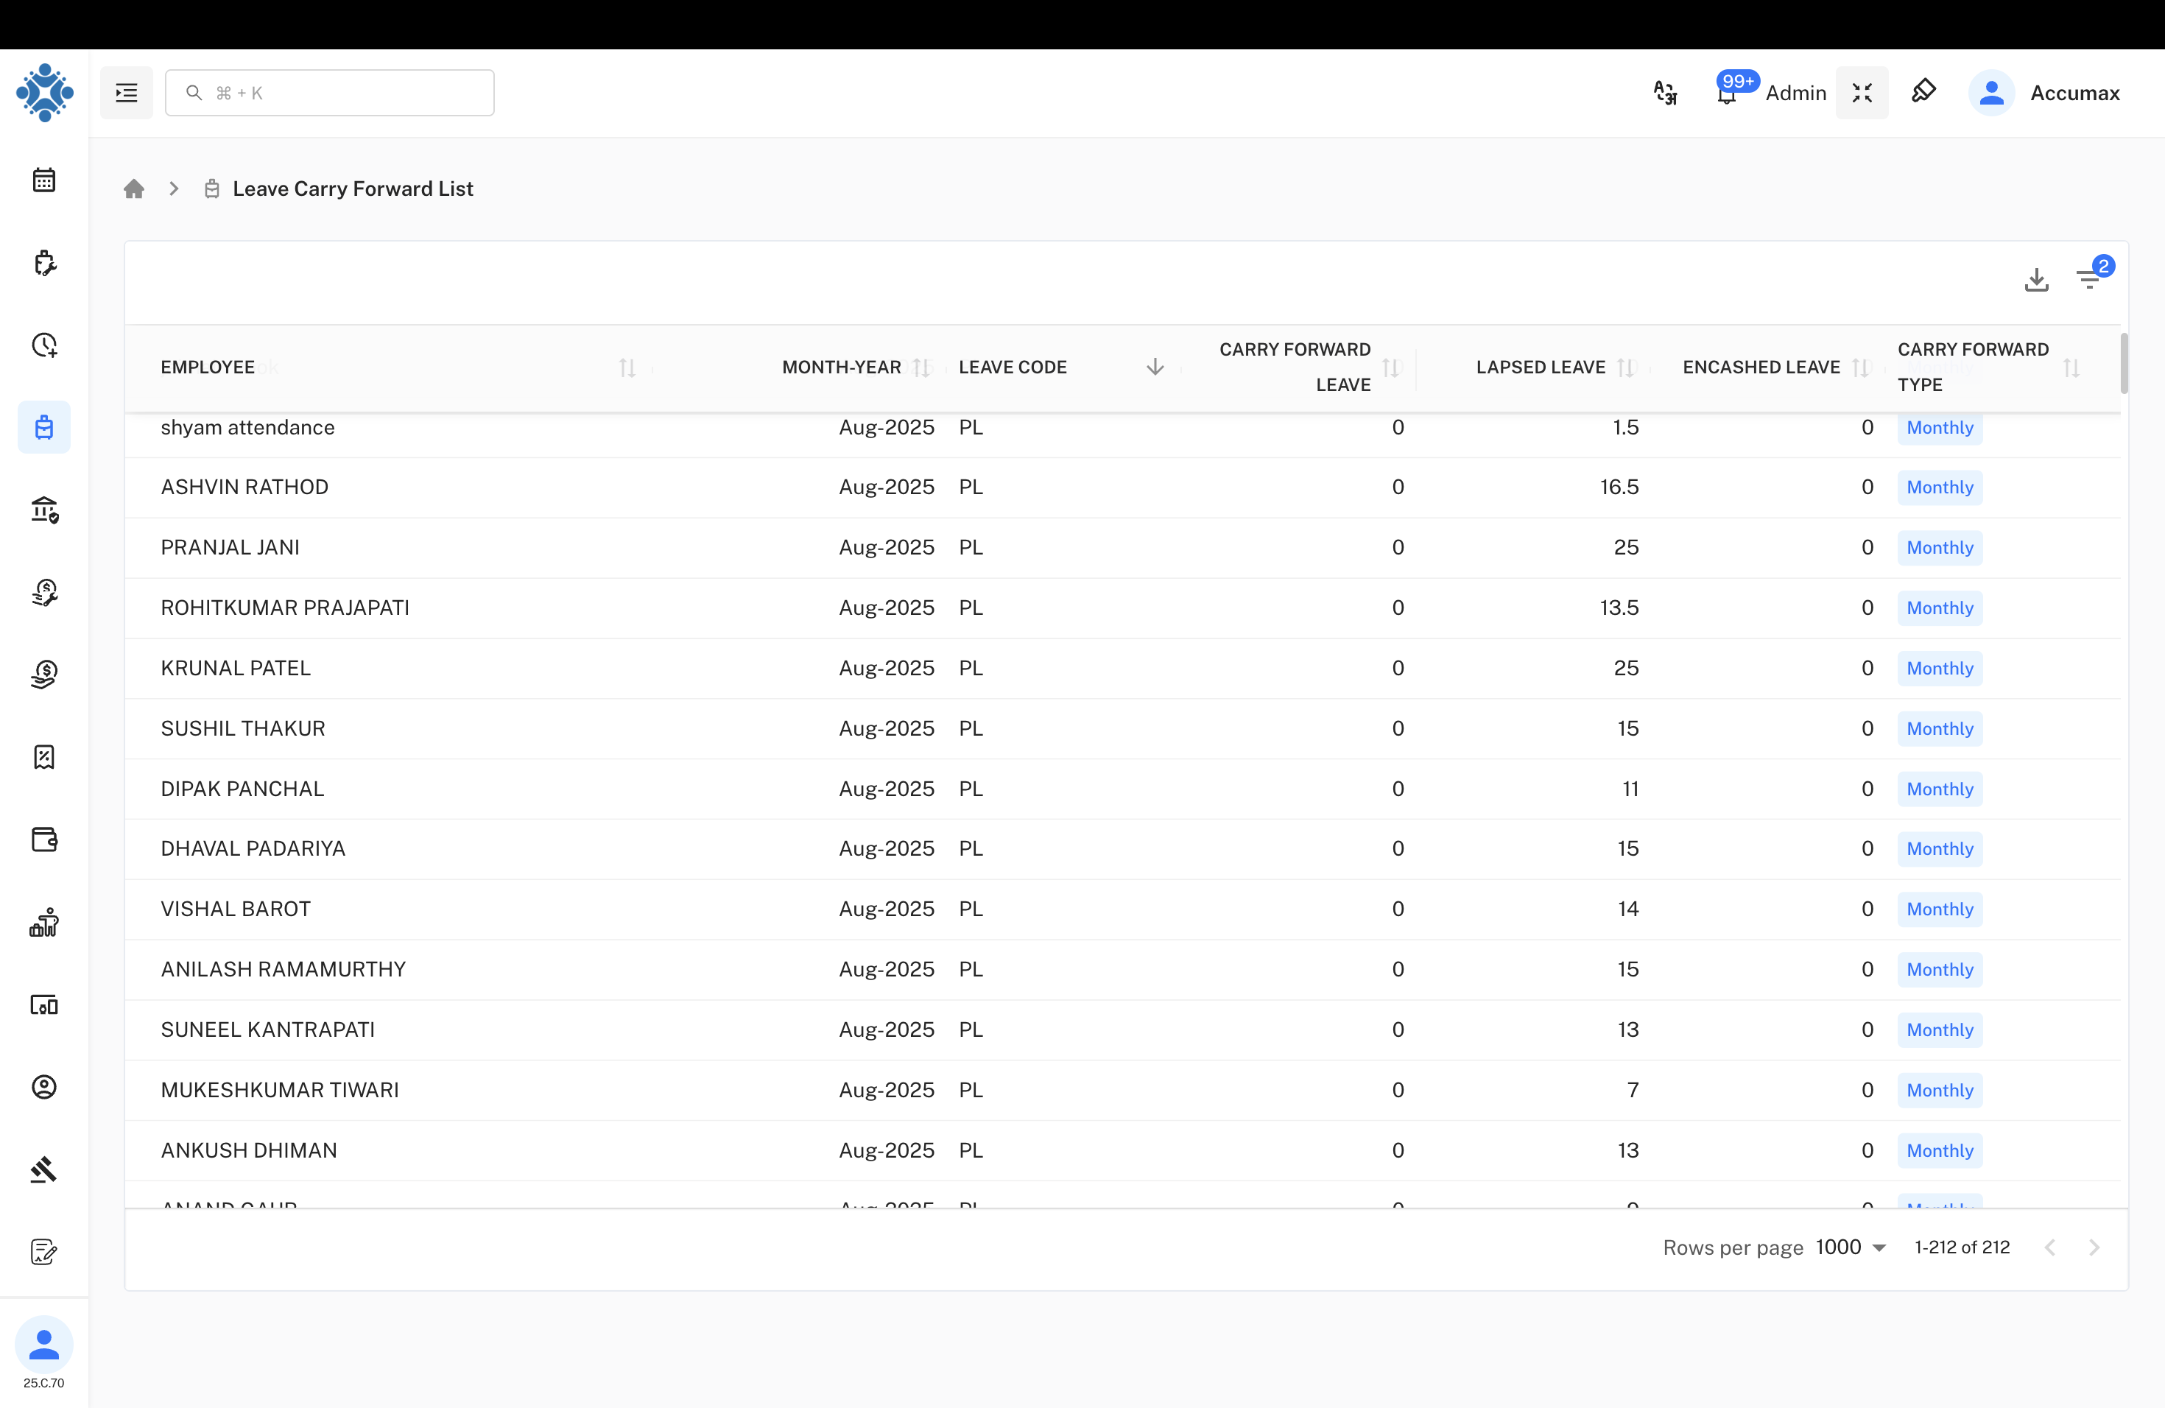Click the gavel icon in sidebar
2165x1408 pixels.
pos(43,1169)
